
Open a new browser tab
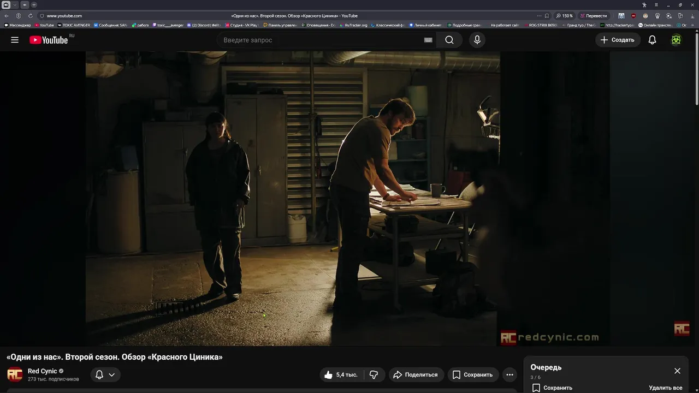(34, 5)
